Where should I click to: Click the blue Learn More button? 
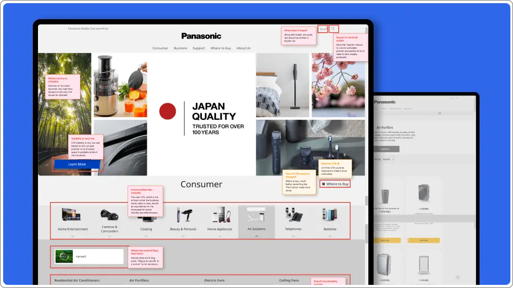pyautogui.click(x=77, y=164)
